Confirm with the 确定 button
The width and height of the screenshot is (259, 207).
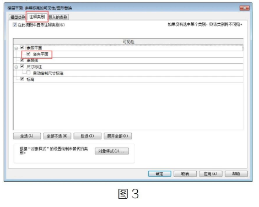pos(160,173)
